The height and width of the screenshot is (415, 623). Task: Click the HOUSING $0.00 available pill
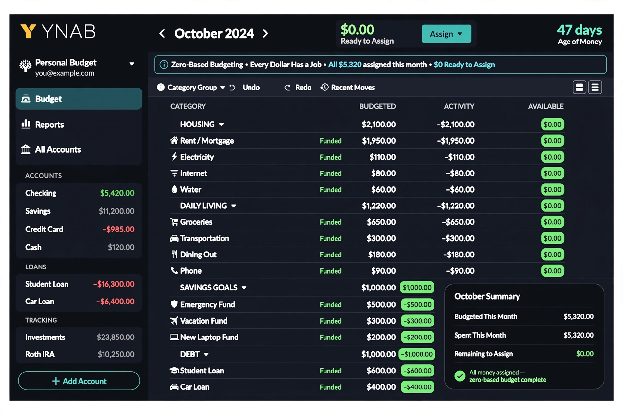(x=553, y=124)
